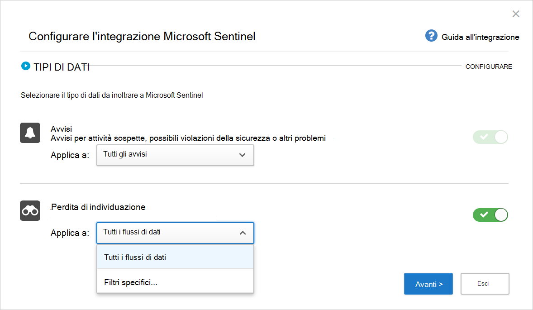Close the dialog with the X icon
533x310 pixels.
tap(516, 14)
